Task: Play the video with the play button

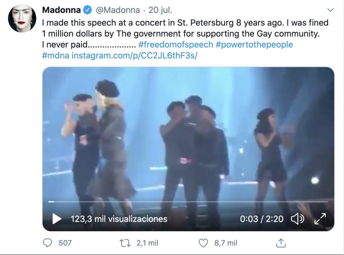Action: click(x=57, y=219)
